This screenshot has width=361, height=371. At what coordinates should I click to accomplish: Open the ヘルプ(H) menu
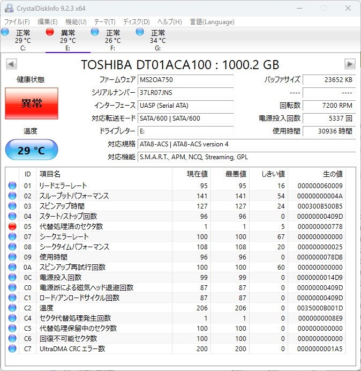pyautogui.click(x=170, y=22)
